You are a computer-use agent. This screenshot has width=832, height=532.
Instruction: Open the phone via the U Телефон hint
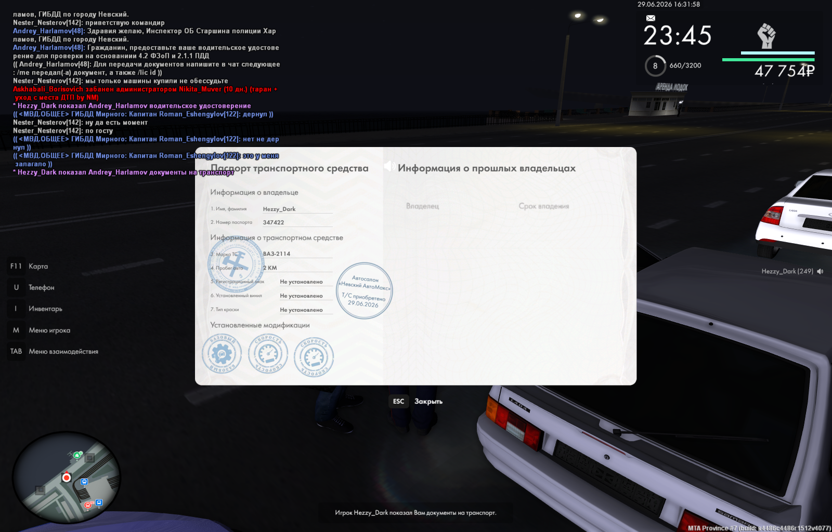[x=31, y=287]
